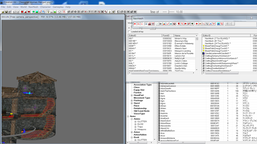Image resolution: width=257 pixels, height=144 pixels.
Task: Collapse the Items tree node
Action: click(x=128, y=116)
